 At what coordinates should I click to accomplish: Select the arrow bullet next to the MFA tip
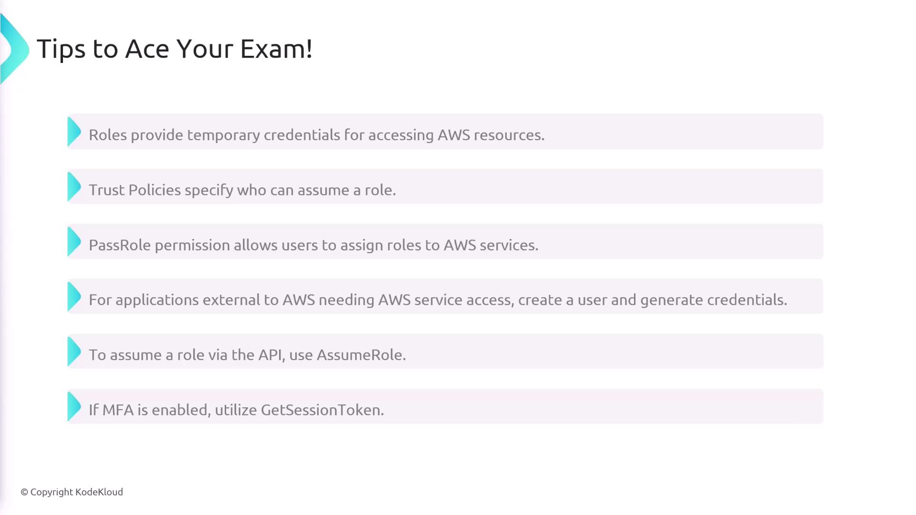coord(74,406)
